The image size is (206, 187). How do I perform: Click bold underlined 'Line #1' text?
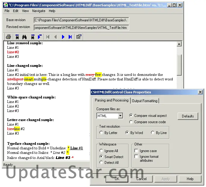tap(76, 148)
